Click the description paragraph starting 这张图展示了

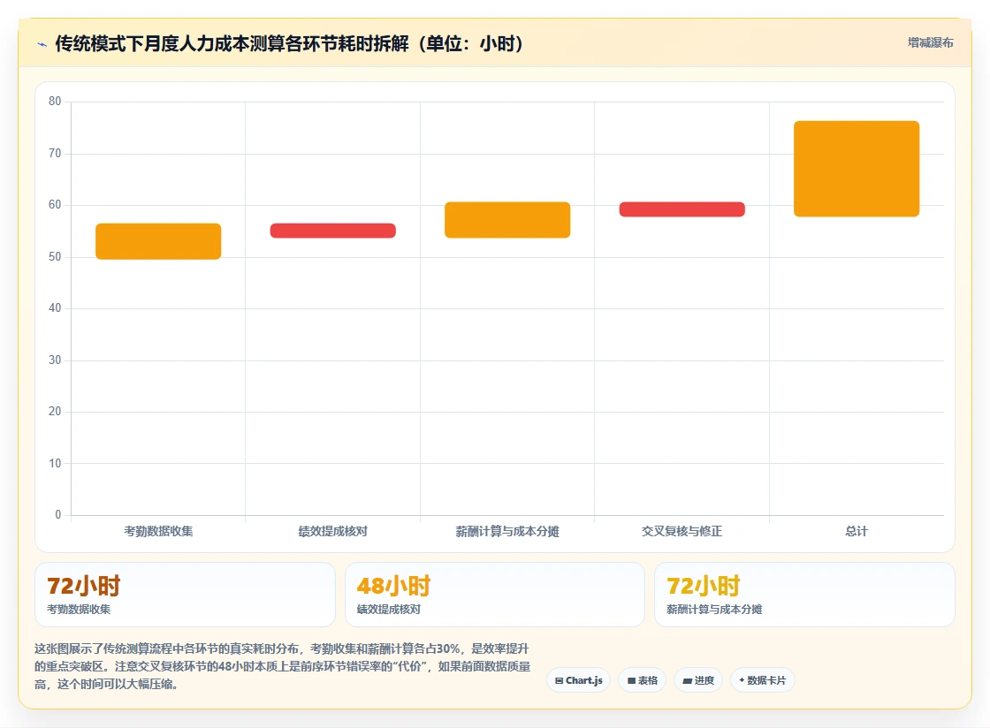(282, 666)
